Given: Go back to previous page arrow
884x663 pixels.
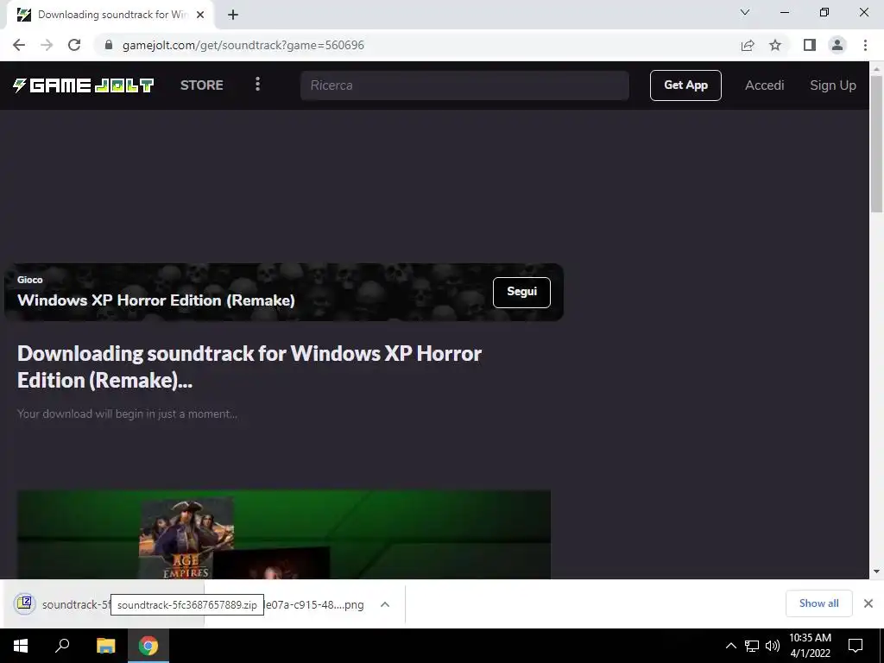Looking at the screenshot, I should click(19, 45).
